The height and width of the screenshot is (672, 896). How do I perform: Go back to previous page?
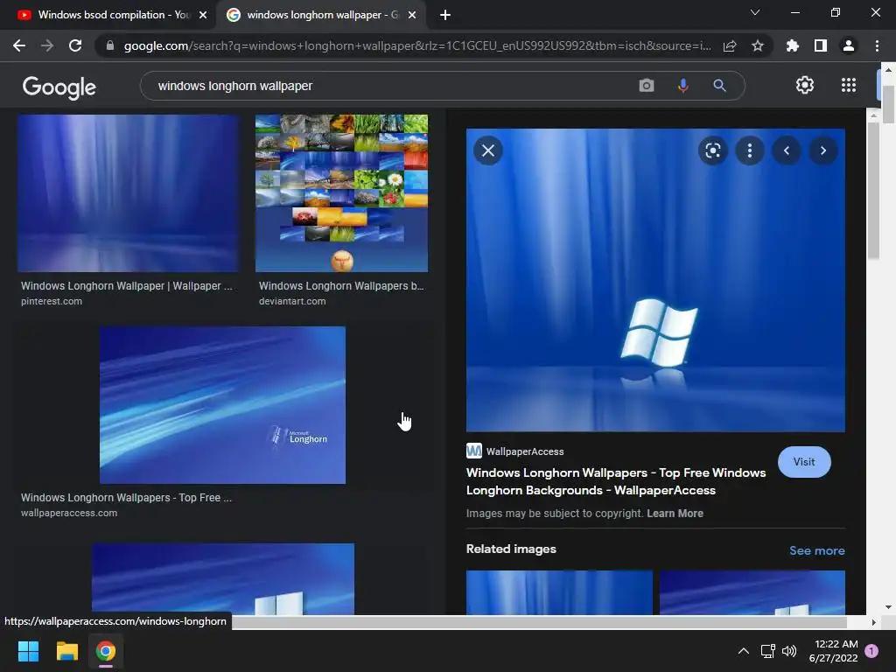pyautogui.click(x=19, y=45)
